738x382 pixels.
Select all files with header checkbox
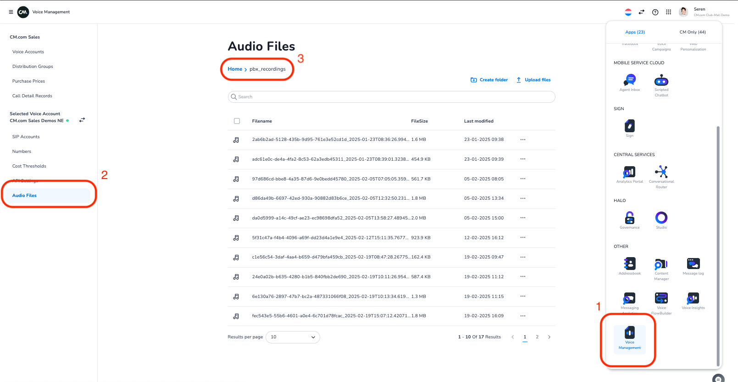(237, 121)
